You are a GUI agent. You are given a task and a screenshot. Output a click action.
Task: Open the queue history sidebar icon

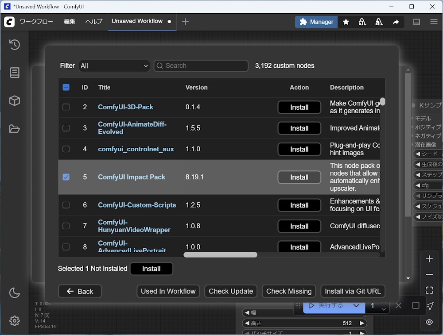click(15, 45)
